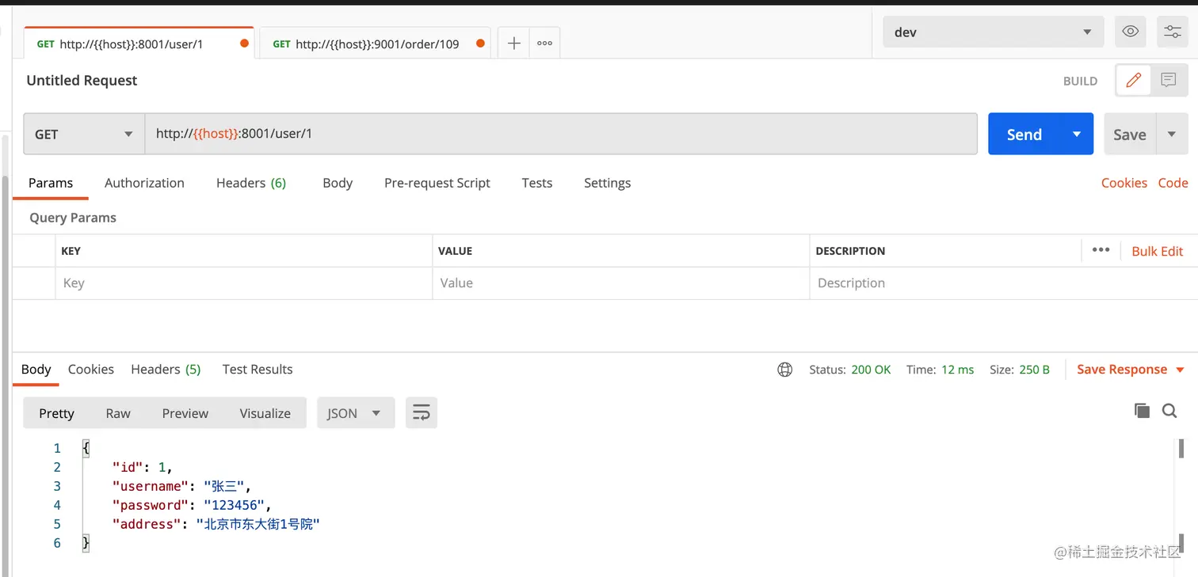Open the Test Results tab
This screenshot has width=1198, height=577.
click(x=258, y=370)
